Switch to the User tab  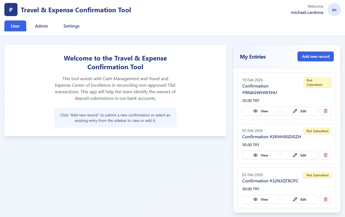tap(15, 26)
